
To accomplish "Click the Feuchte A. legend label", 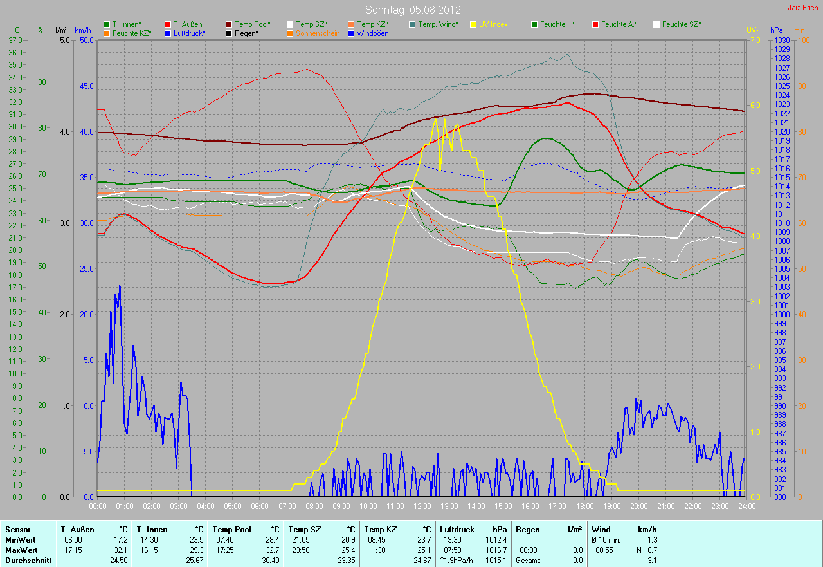I will point(619,24).
